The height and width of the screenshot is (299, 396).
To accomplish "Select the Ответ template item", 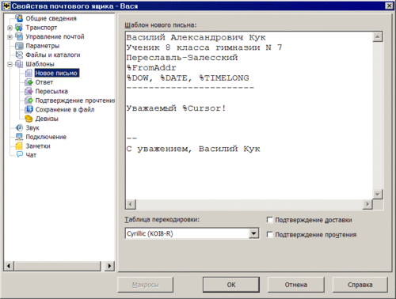I will pyautogui.click(x=44, y=82).
